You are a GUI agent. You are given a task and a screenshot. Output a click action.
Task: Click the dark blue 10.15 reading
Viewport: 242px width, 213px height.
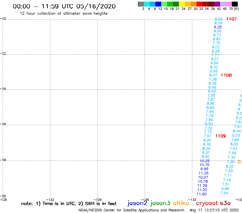coord(204,165)
